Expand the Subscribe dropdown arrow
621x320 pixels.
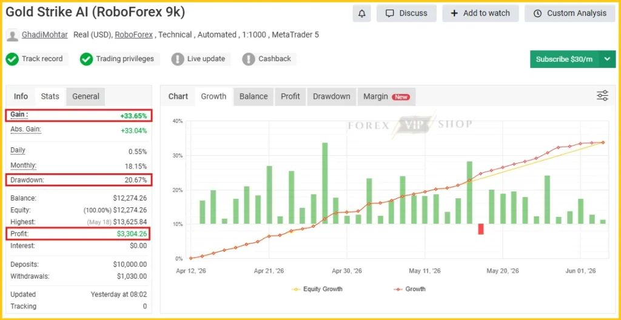click(608, 59)
